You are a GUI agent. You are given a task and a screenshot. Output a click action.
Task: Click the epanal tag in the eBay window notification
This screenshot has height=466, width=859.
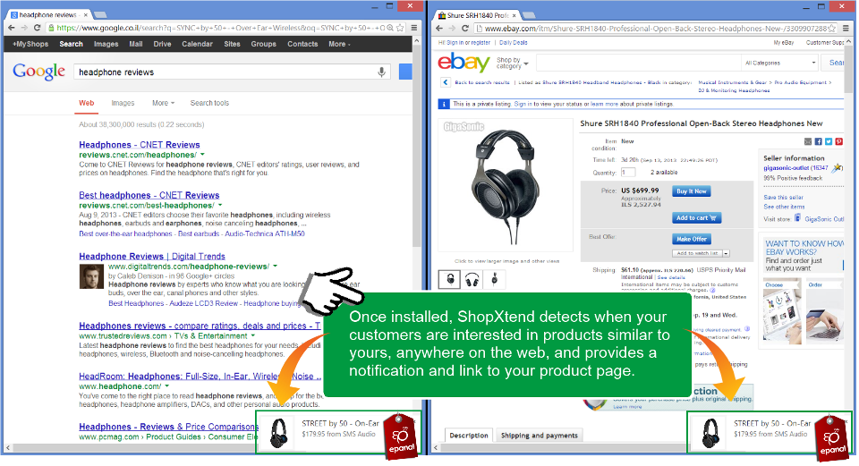click(833, 438)
